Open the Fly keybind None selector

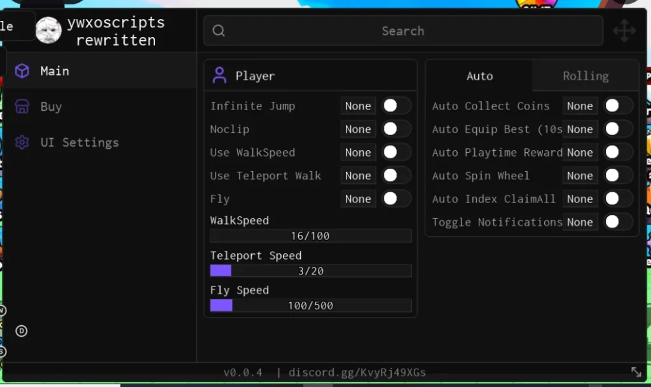[358, 199]
